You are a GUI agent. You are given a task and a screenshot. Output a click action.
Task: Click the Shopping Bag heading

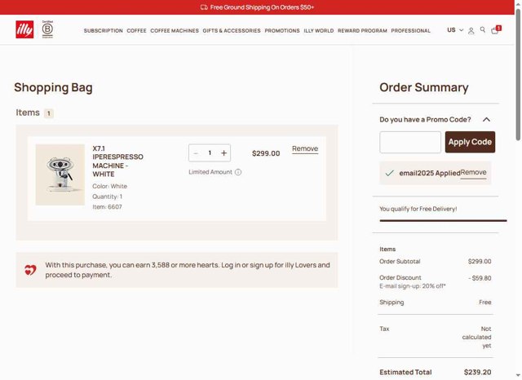(53, 87)
